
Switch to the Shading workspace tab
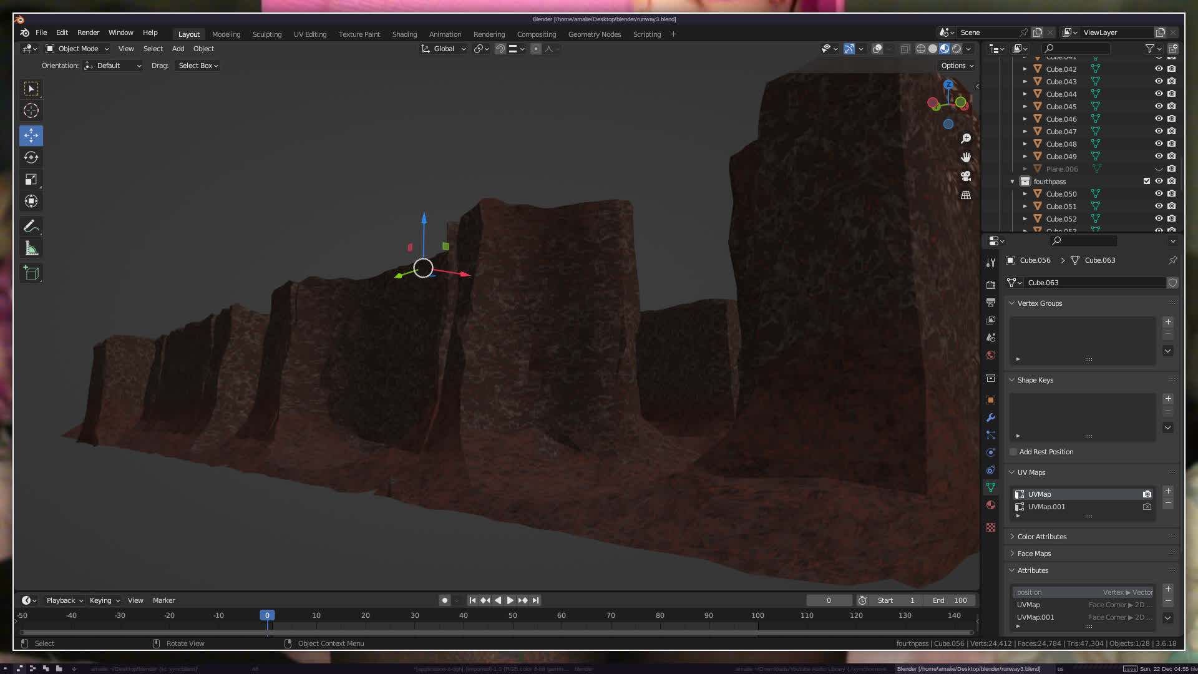point(404,34)
